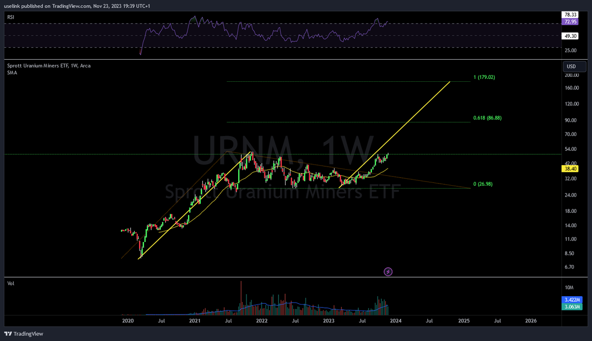Click the Fibonacci level 1 (179.02) label

[x=484, y=77]
